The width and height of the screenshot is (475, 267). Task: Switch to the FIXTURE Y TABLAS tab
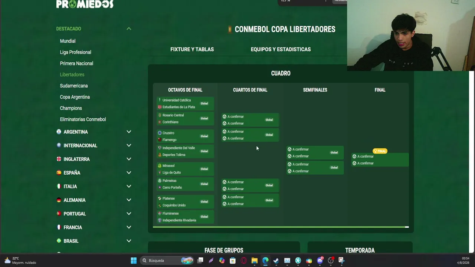[x=192, y=49]
